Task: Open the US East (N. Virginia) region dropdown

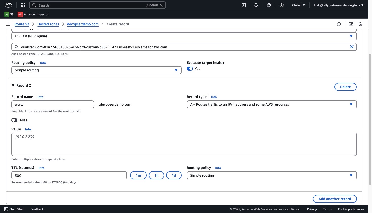Action: point(184,36)
